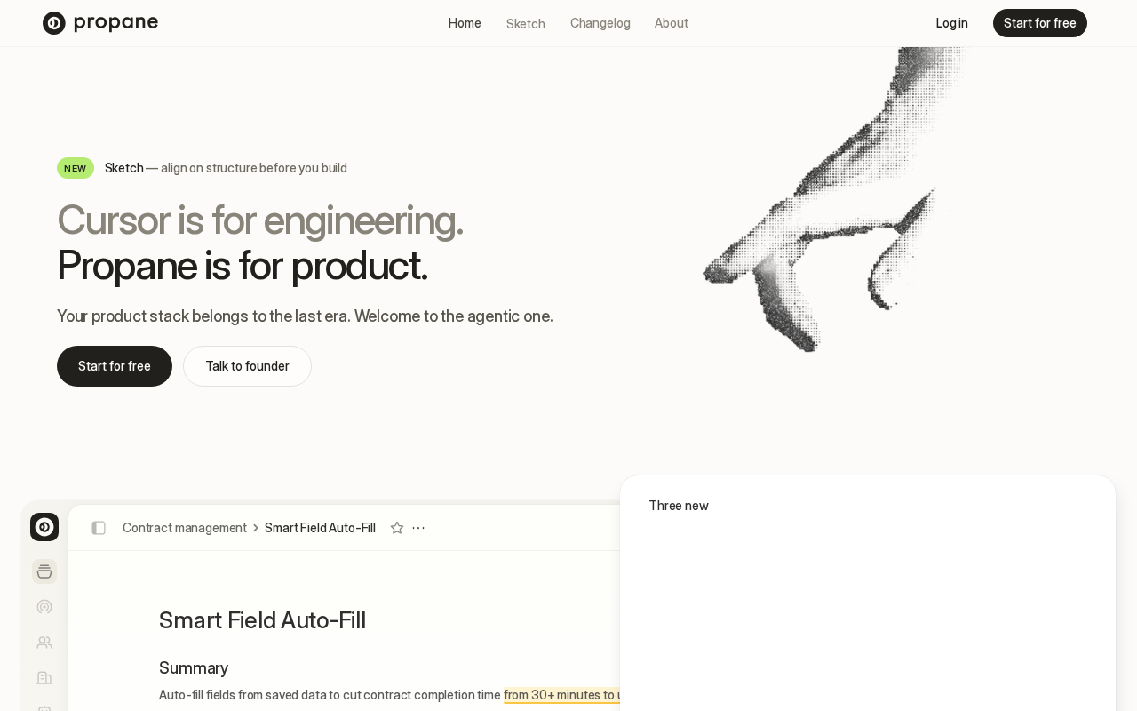Open the Sketch navigation tab
Viewport: 1137px width, 711px height.
pos(526,24)
